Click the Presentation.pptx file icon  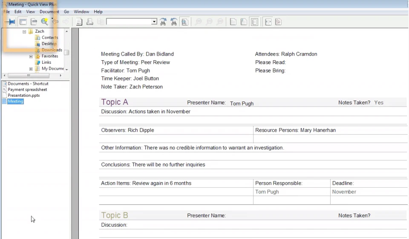(4, 96)
